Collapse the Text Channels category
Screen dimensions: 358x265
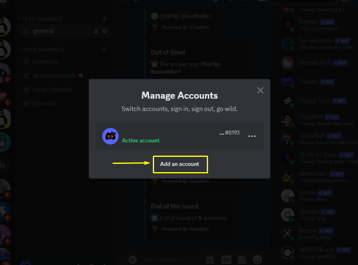point(40,19)
